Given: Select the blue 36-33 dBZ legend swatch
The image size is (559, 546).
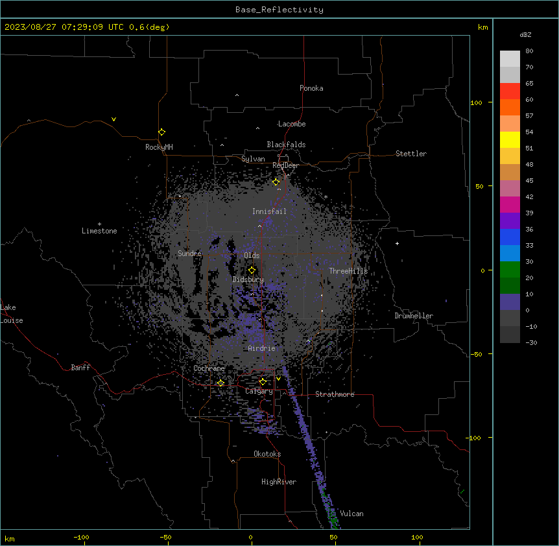Looking at the screenshot, I should click(510, 237).
